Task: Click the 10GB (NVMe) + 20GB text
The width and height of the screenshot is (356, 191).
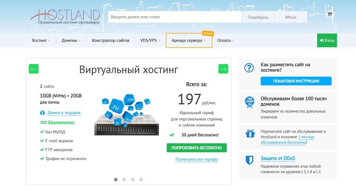Action: coord(61,96)
